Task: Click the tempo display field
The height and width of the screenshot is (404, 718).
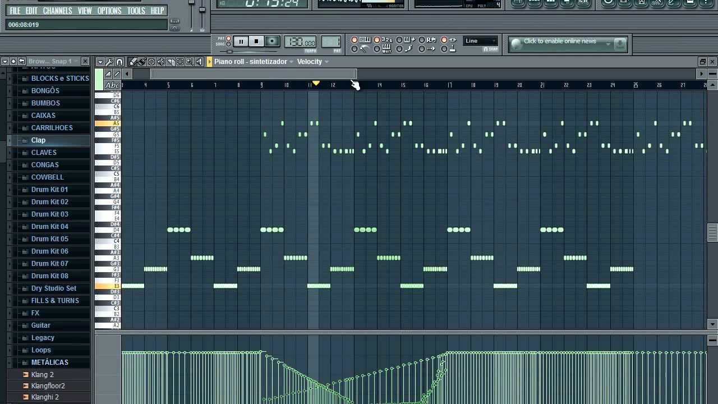Action: [x=300, y=42]
